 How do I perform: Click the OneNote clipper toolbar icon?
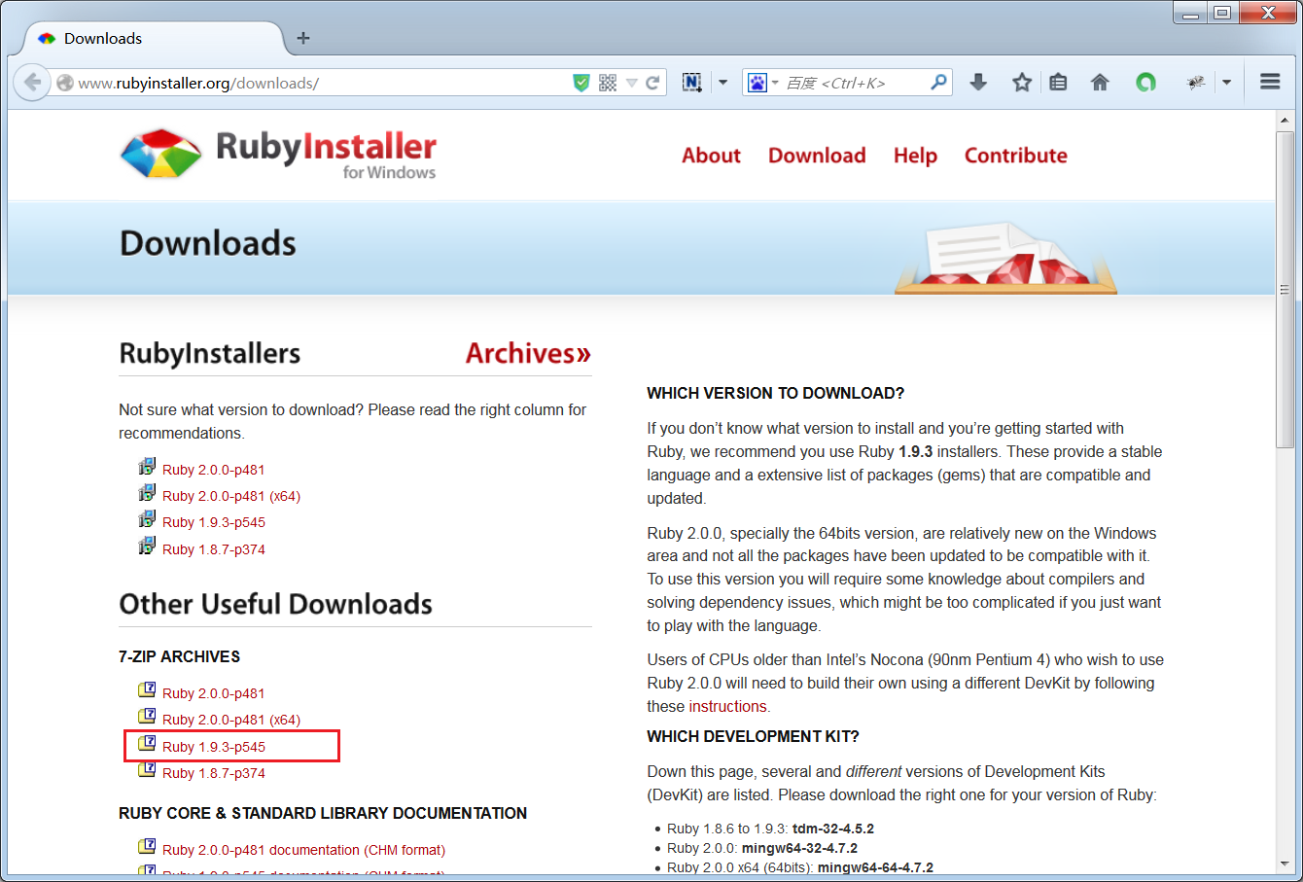pos(691,83)
